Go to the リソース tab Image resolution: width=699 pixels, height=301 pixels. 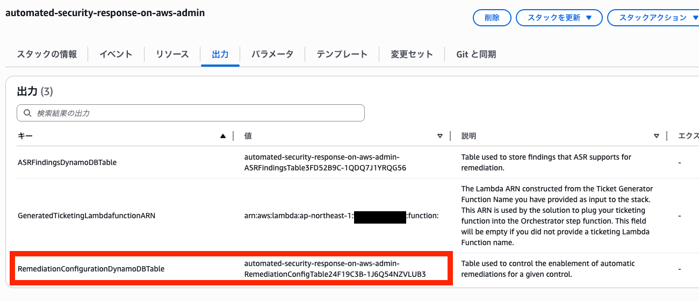tap(172, 54)
